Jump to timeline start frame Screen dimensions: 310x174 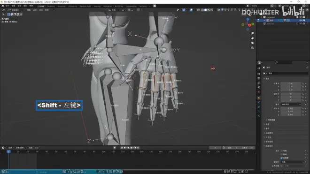(122, 148)
